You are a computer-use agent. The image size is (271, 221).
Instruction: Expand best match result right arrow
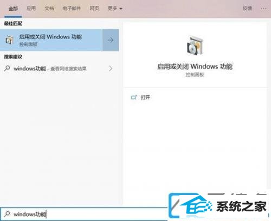(x=111, y=40)
